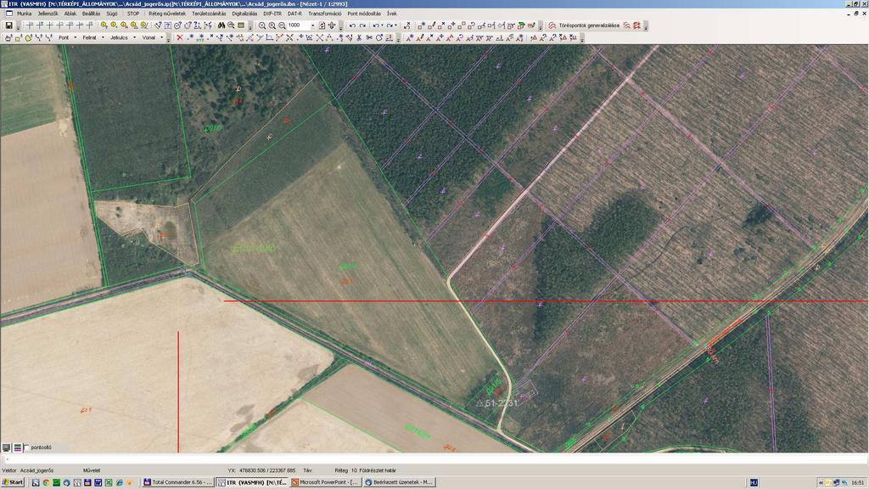Switch to Microsoft PowerPoint in taskbar
This screenshot has height=489, width=869.
coord(325,482)
